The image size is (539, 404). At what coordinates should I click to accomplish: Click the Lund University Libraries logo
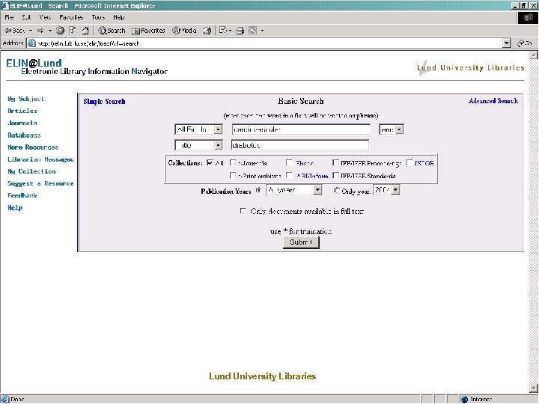[x=471, y=67]
